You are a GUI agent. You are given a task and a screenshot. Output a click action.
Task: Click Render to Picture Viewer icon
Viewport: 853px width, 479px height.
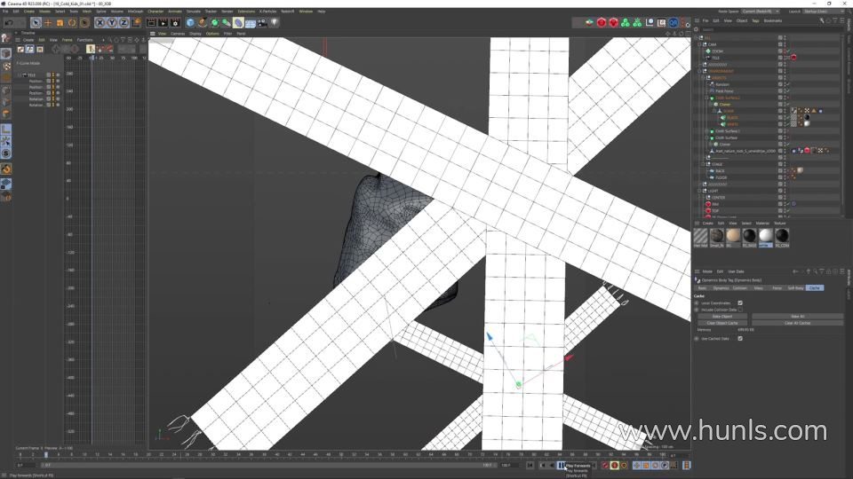pyautogui.click(x=163, y=23)
